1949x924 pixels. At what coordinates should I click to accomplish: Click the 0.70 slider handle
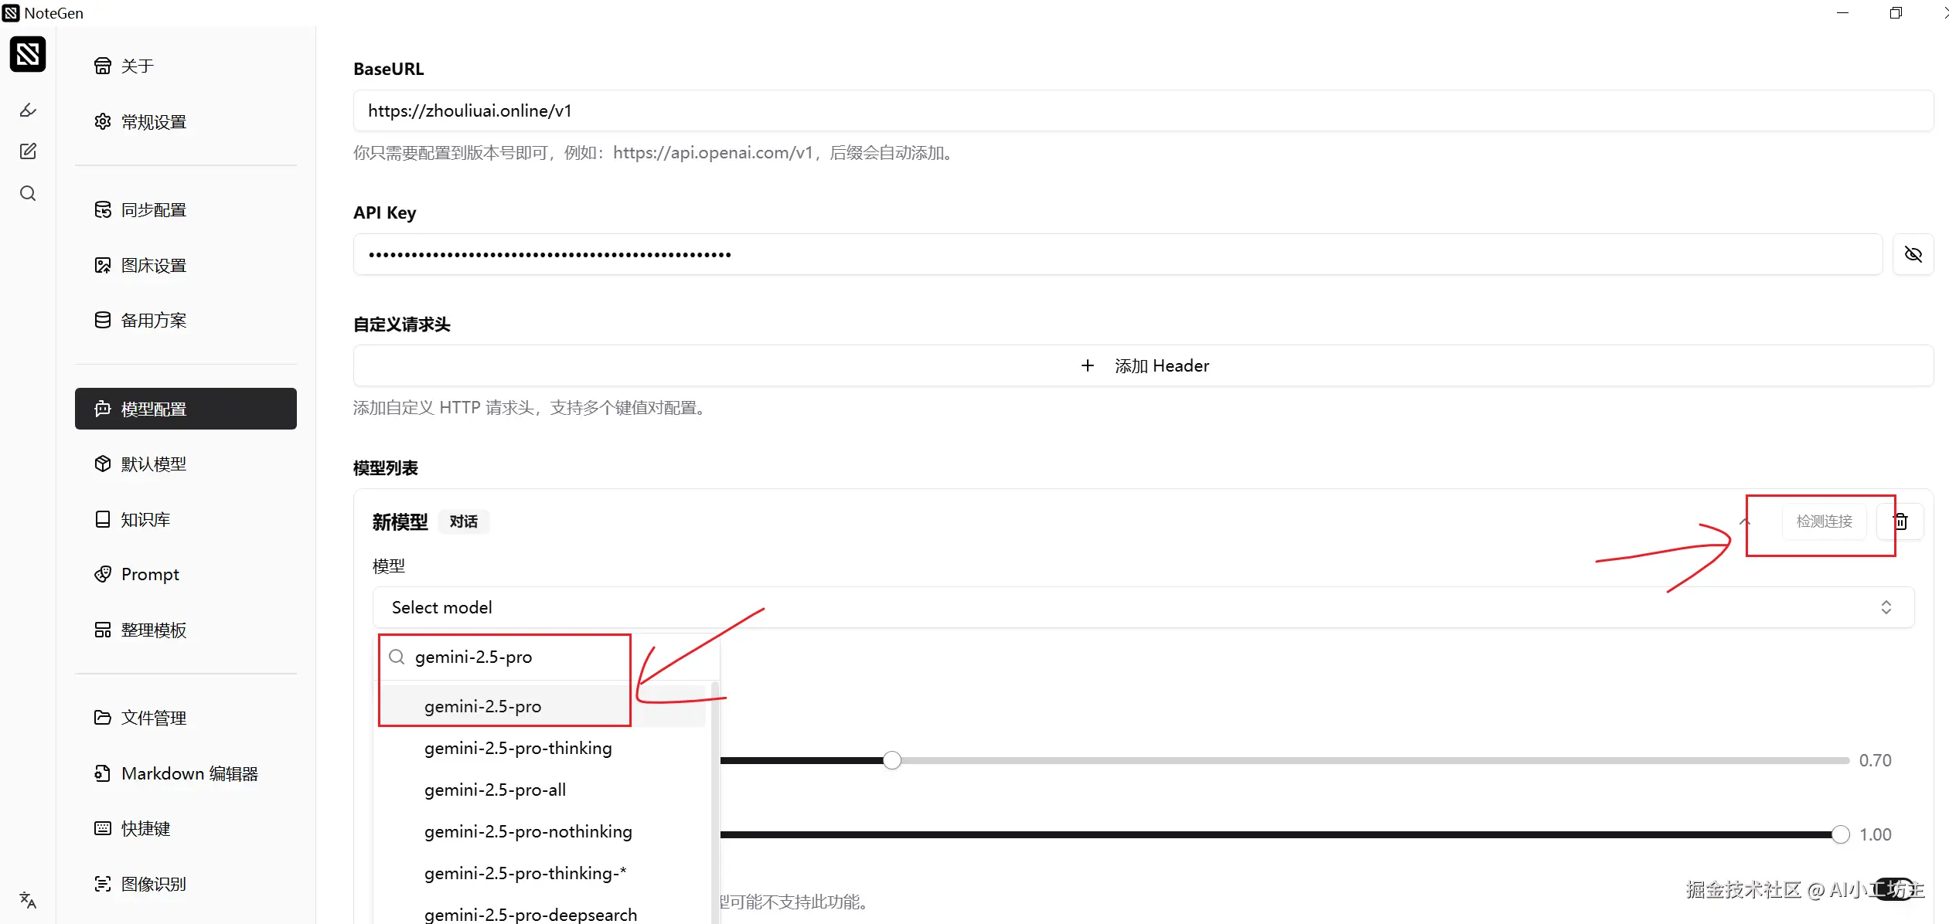click(892, 760)
